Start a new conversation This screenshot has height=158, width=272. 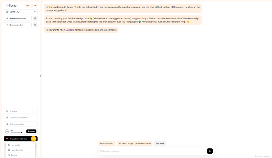point(18,25)
